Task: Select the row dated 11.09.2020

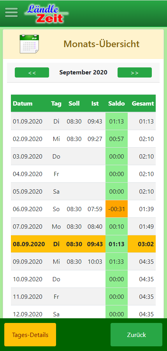Action: (x=83, y=296)
